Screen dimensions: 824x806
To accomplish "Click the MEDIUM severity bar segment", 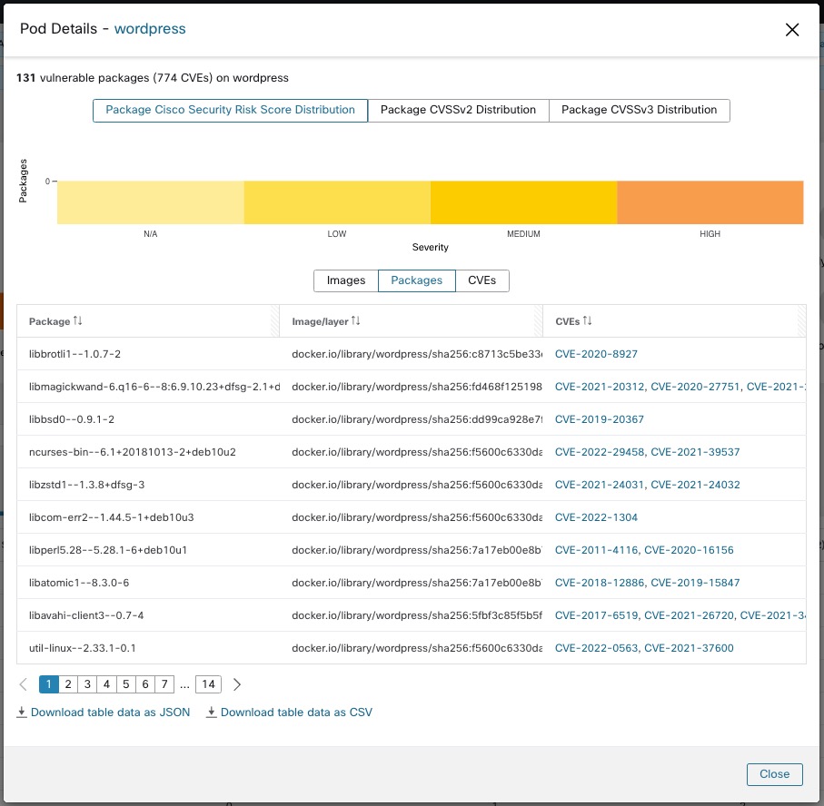I will point(523,202).
